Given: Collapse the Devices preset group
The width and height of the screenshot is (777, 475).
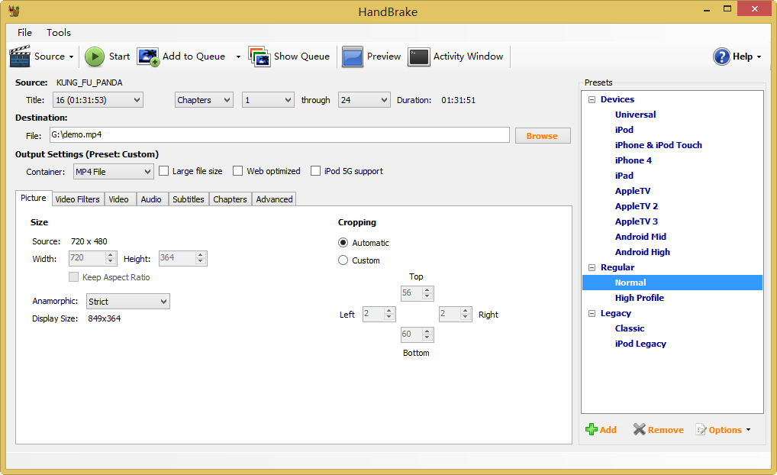Looking at the screenshot, I should point(592,99).
